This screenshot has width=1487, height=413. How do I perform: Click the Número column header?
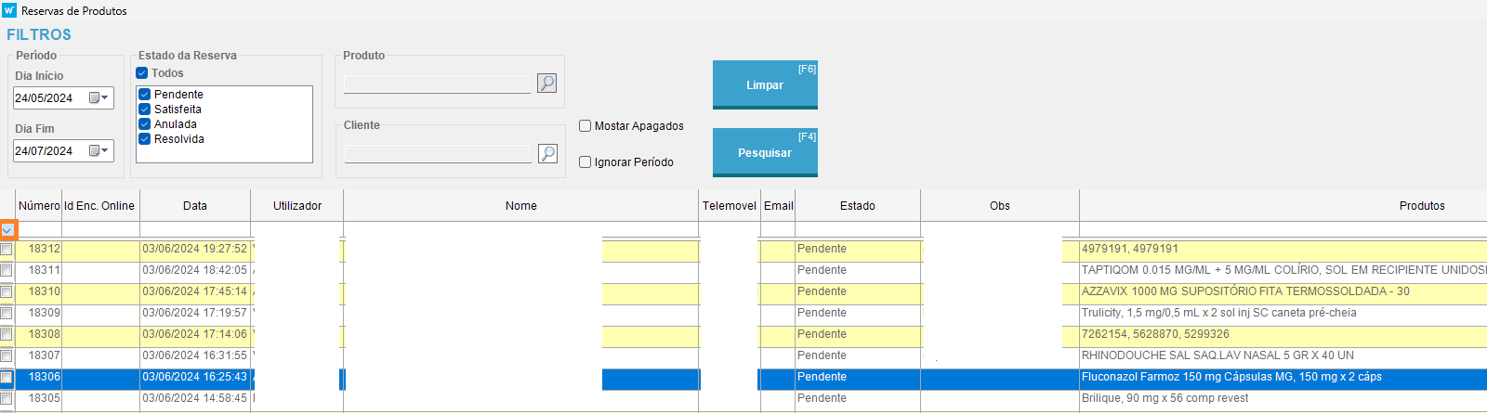click(39, 206)
